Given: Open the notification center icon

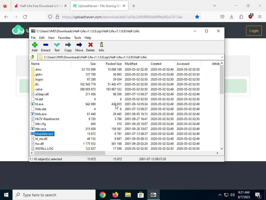Looking at the screenshot, I should pos(257,195).
